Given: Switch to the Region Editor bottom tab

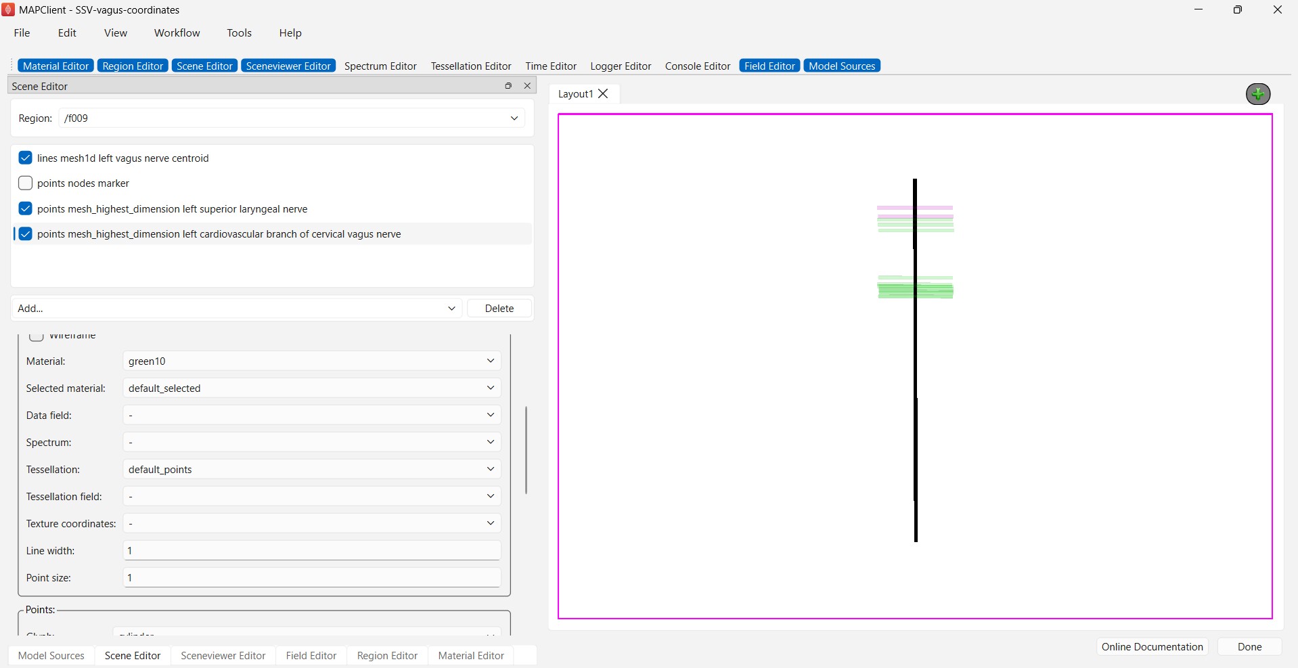Looking at the screenshot, I should tap(387, 655).
